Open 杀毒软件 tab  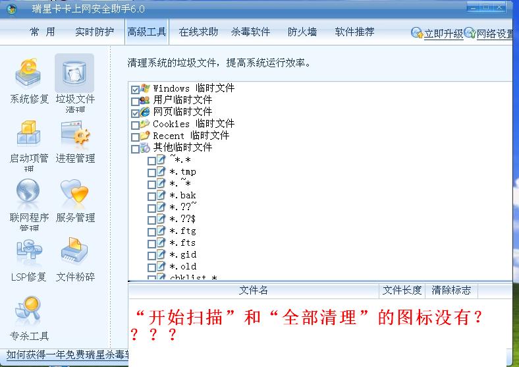(x=250, y=32)
